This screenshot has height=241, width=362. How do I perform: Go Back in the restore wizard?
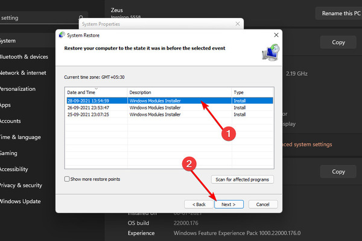click(x=198, y=204)
